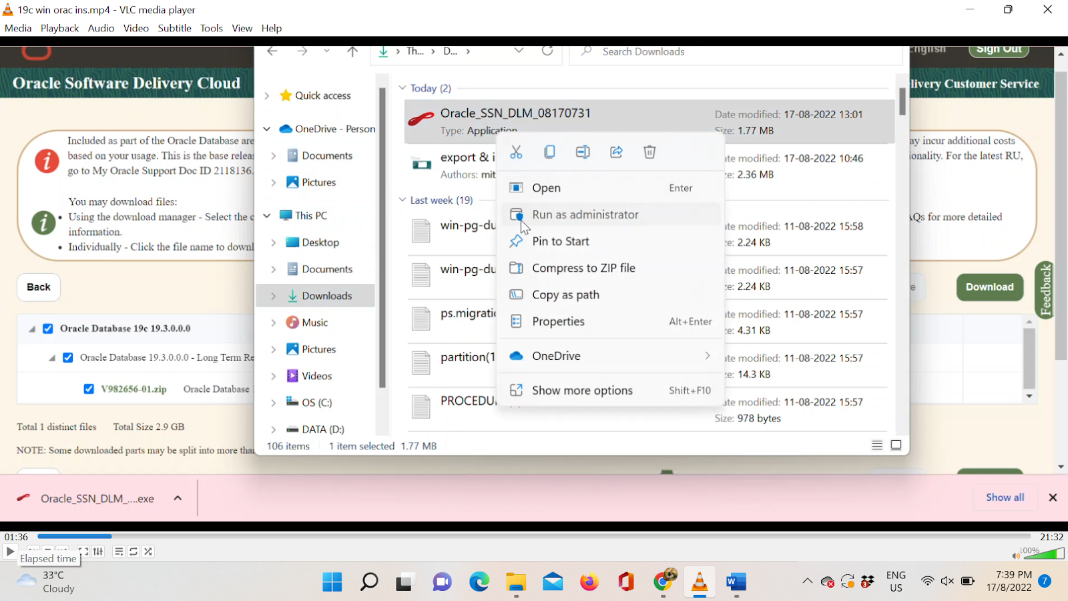Expand the OS (C:) drive node
The width and height of the screenshot is (1068, 601).
coord(273,403)
